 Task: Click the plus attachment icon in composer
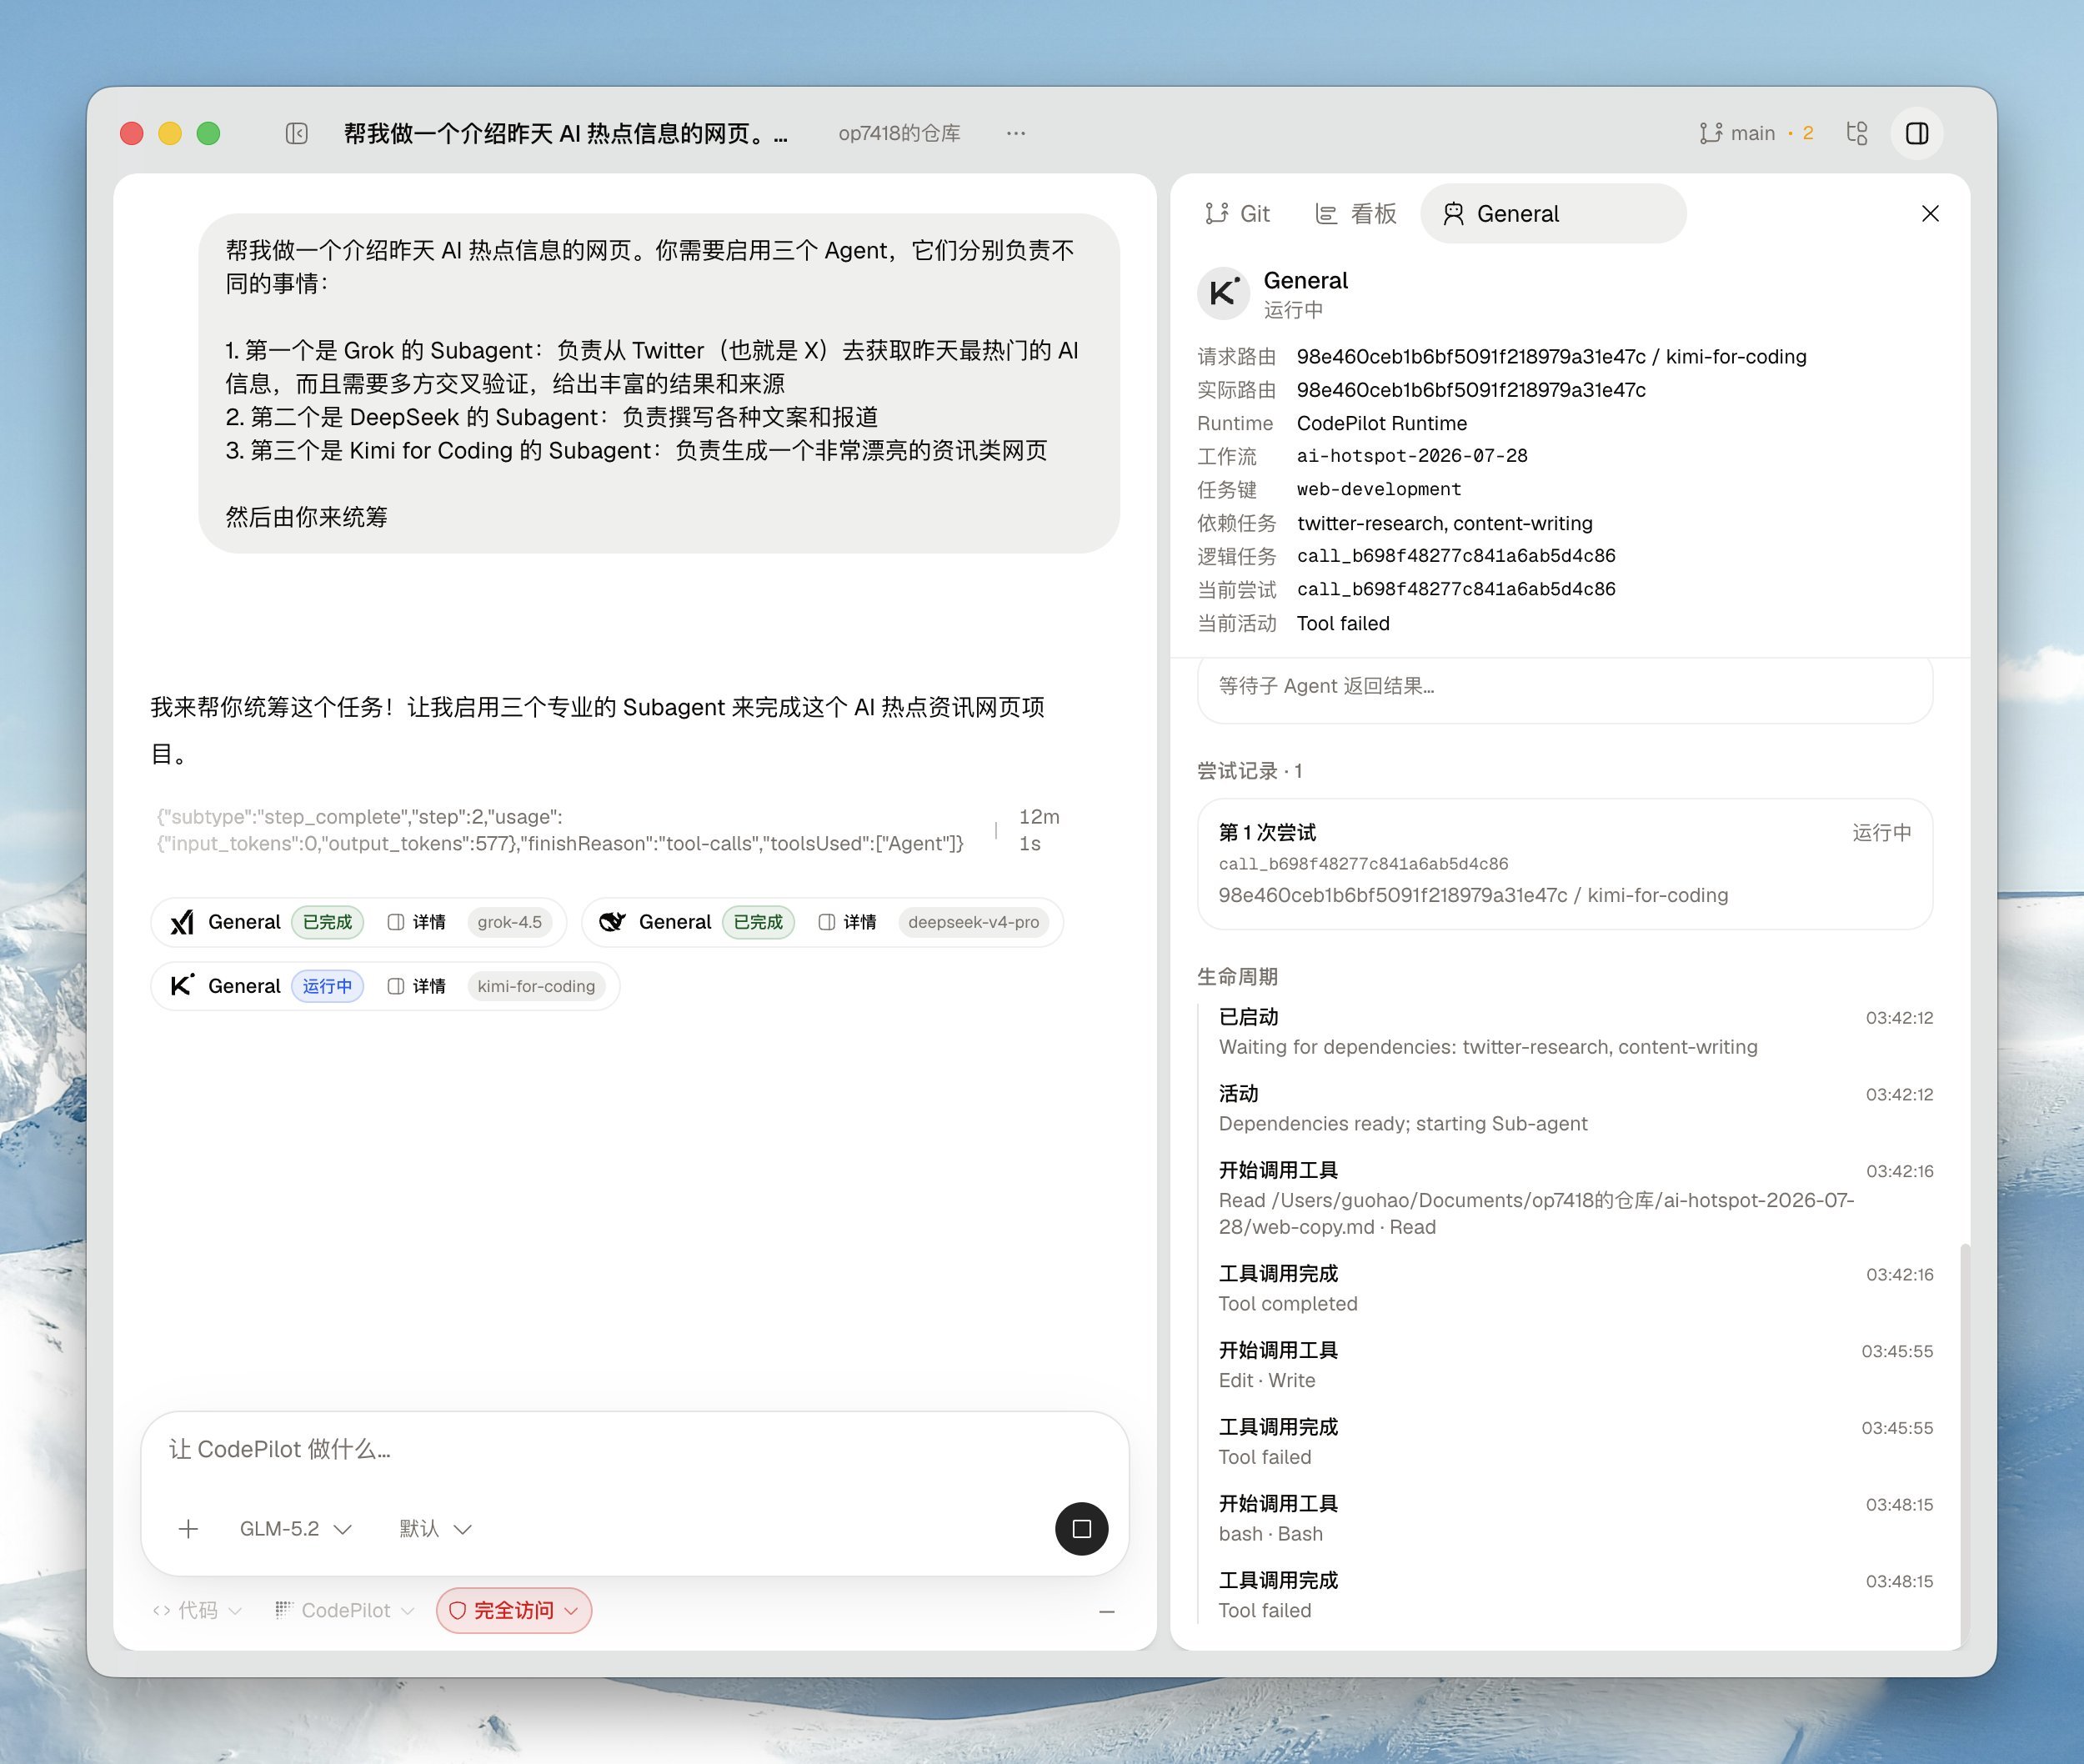coord(188,1529)
